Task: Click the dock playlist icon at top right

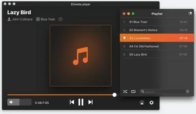Action: pyautogui.click(x=190, y=13)
